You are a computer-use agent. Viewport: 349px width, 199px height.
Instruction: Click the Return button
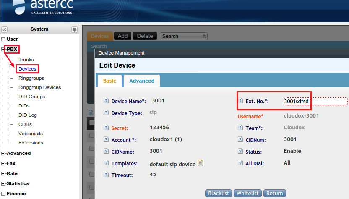point(274,193)
